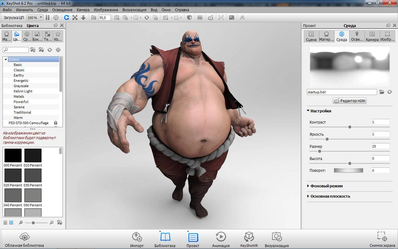Open the Справка menu
Screen dimensions: 398x249
pyautogui.click(x=182, y=10)
